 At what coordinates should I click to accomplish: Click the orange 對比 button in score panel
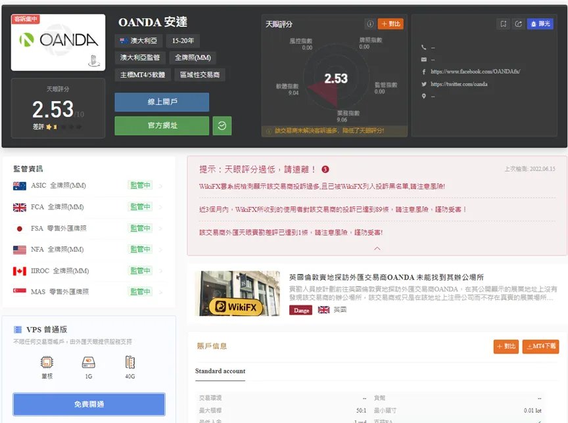pyautogui.click(x=390, y=24)
